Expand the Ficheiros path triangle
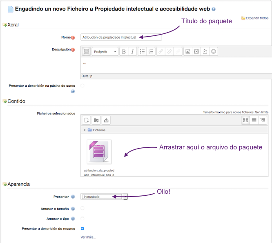Image resolution: width=272 pixels, height=243 pixels. 85,130
